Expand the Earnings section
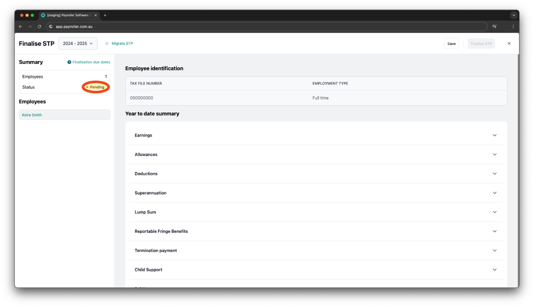 click(x=495, y=135)
